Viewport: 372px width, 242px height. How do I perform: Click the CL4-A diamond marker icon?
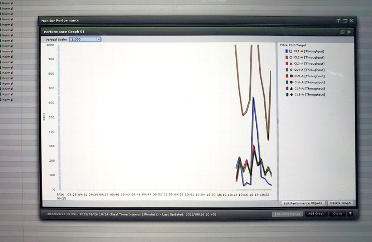pyautogui.click(x=291, y=70)
